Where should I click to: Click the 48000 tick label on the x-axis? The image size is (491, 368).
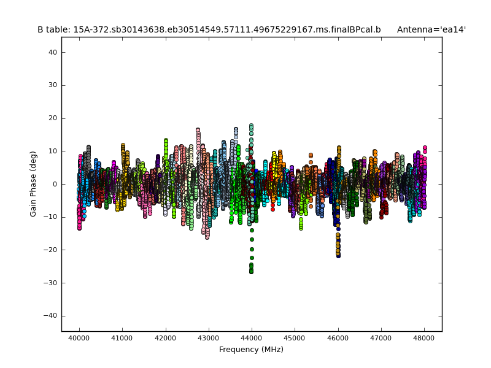[424, 338]
